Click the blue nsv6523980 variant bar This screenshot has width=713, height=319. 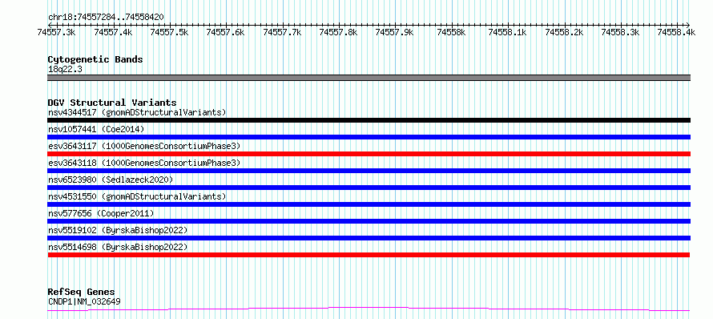[x=369, y=188]
